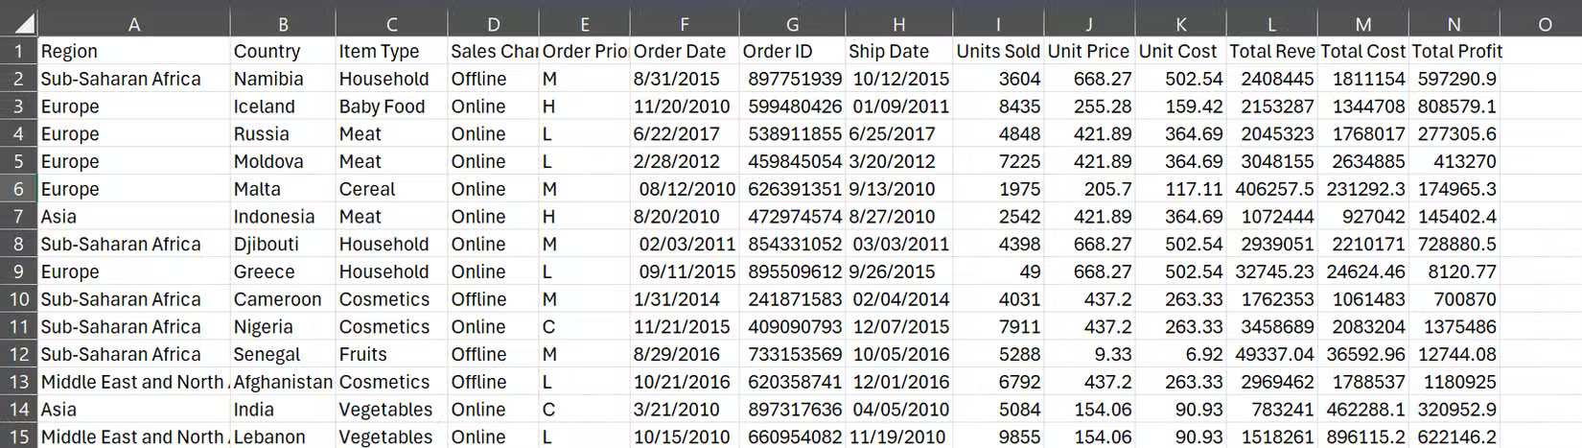The width and height of the screenshot is (1582, 448).
Task: Select column A header
Action: 133,24
